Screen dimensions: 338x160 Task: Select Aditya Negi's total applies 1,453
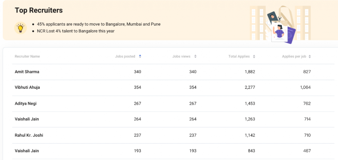pyautogui.click(x=250, y=103)
